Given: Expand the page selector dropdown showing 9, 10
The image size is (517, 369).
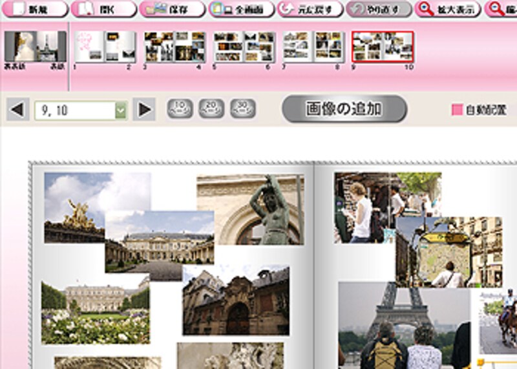Looking at the screenshot, I should click(x=120, y=111).
